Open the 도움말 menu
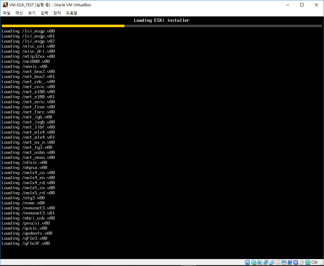The image size is (324, 266). (x=72, y=13)
